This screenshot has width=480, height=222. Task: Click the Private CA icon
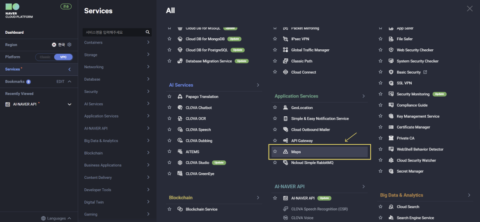point(391,138)
